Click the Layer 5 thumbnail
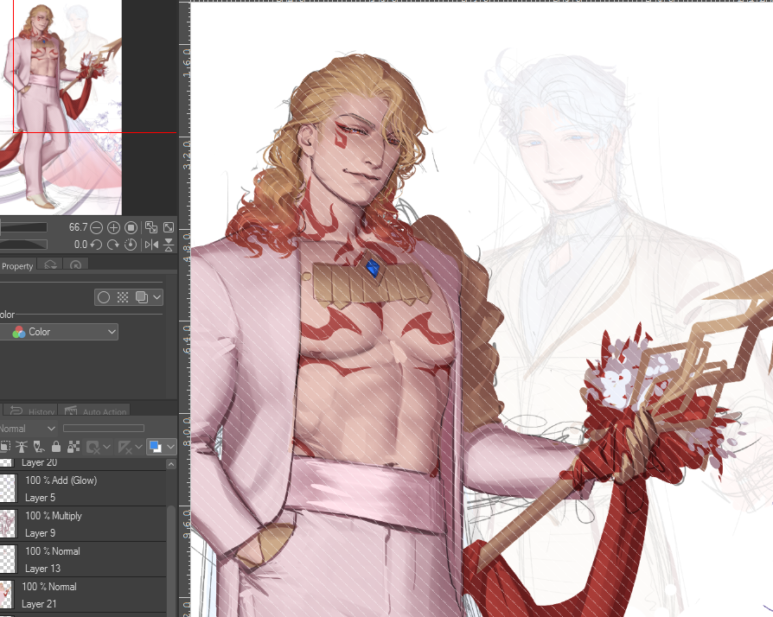Screen dimensions: 773x617 8,488
